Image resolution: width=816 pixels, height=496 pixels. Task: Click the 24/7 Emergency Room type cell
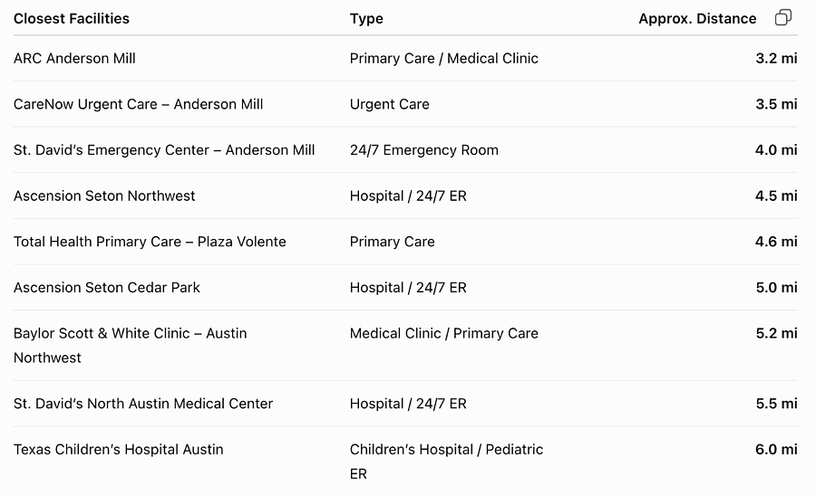pyautogui.click(x=423, y=150)
